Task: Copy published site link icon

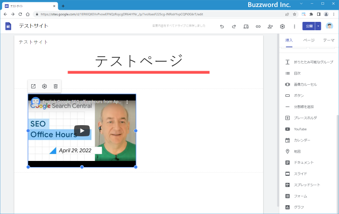Action: click(x=258, y=27)
